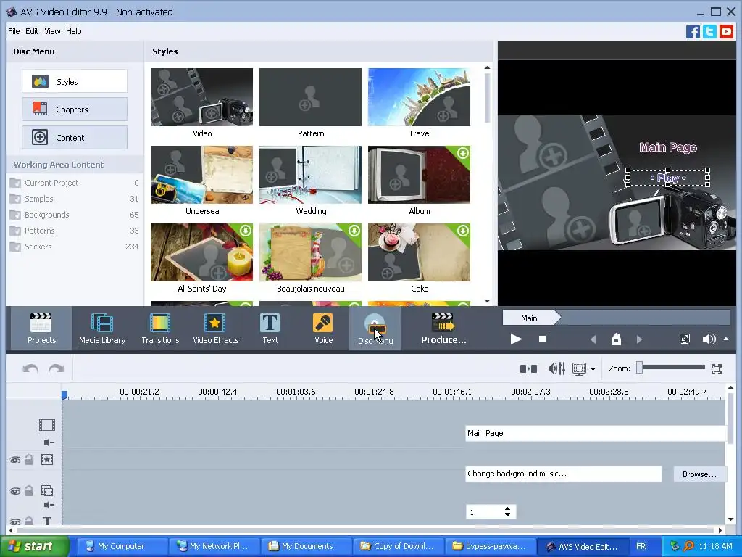
Task: Go to previous menu page arrow
Action: click(x=593, y=339)
